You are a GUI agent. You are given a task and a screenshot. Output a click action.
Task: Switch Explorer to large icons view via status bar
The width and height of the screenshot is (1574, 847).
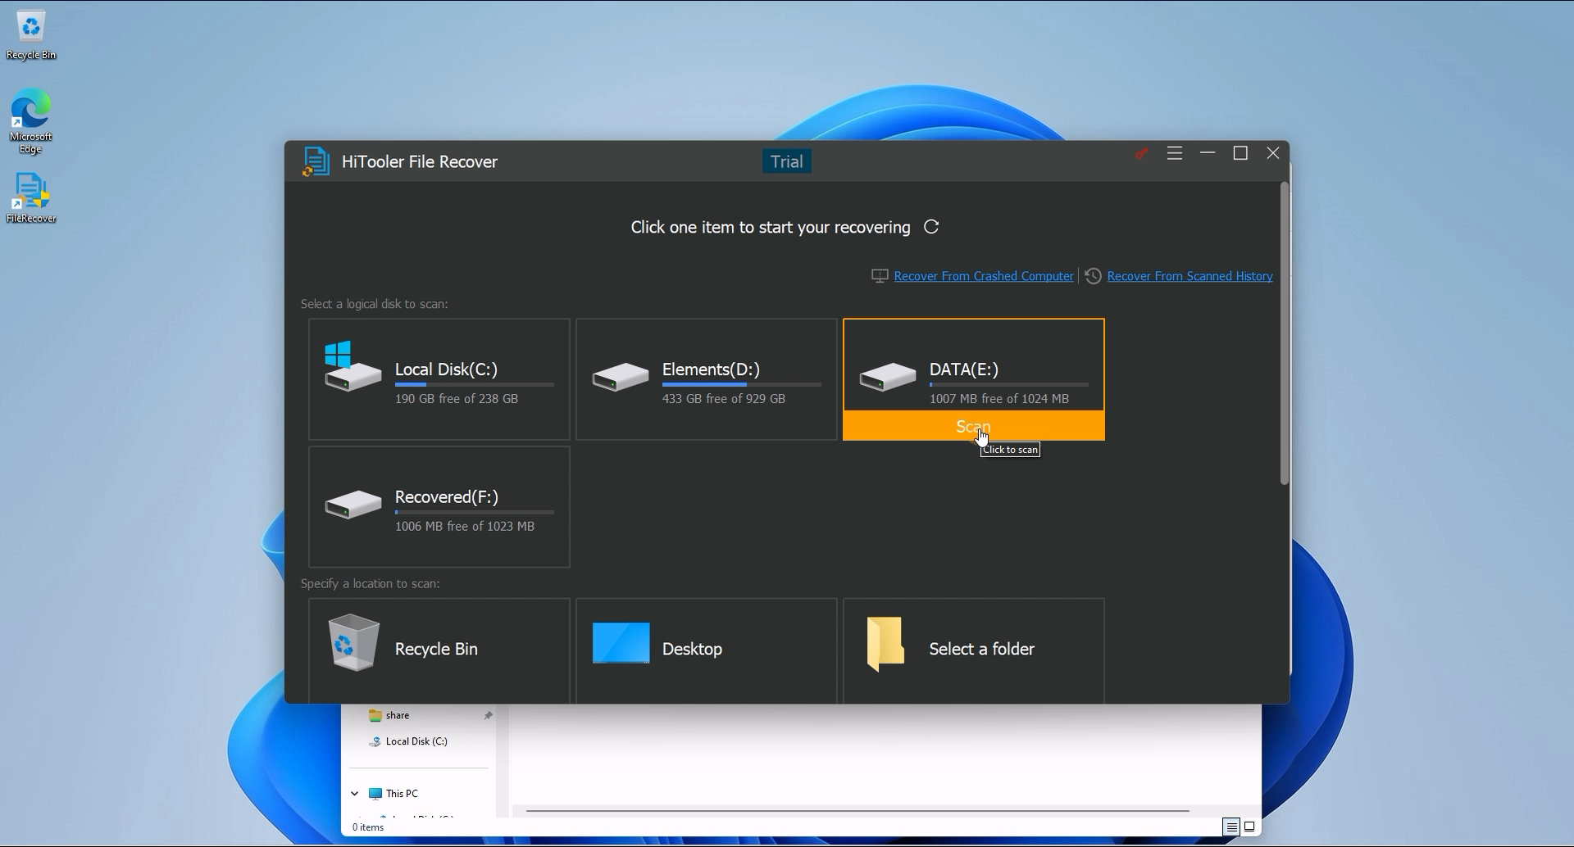[x=1249, y=827]
